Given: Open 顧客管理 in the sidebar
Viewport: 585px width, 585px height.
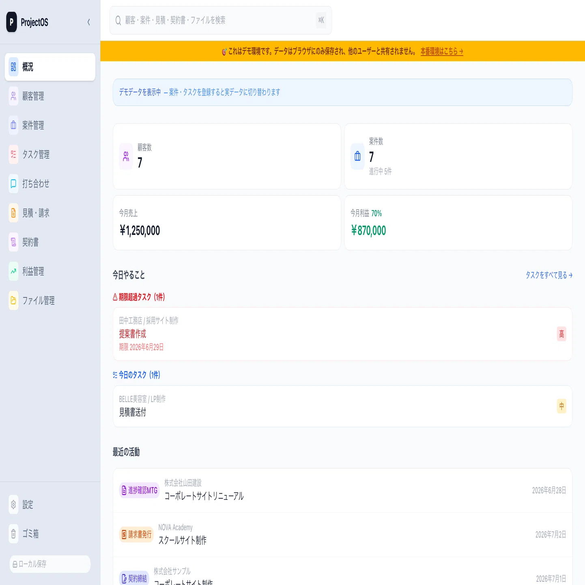Looking at the screenshot, I should (50, 96).
